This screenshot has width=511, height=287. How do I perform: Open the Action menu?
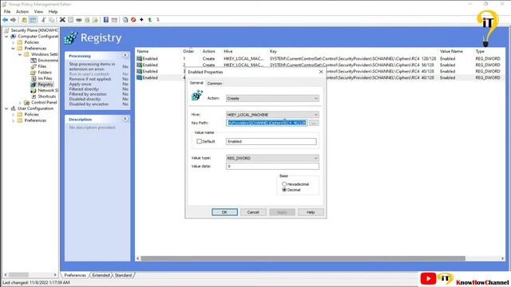click(x=22, y=11)
